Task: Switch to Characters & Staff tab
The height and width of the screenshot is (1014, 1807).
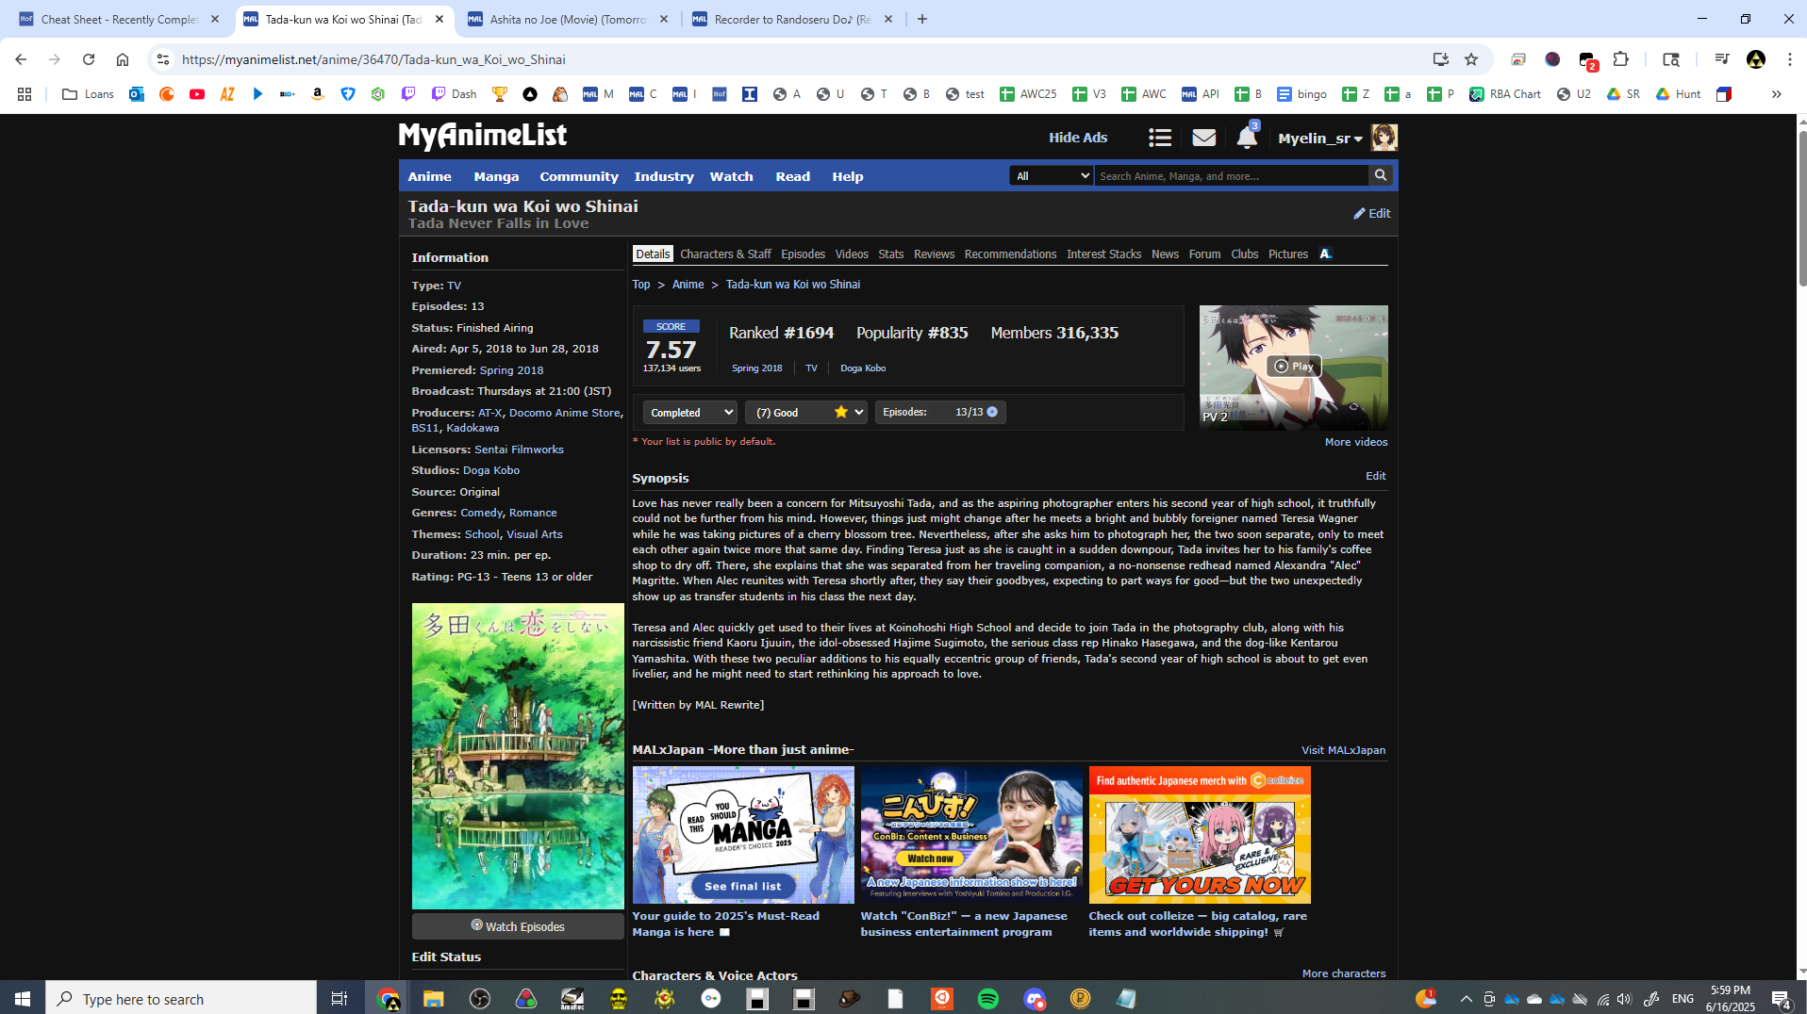Action: click(725, 254)
